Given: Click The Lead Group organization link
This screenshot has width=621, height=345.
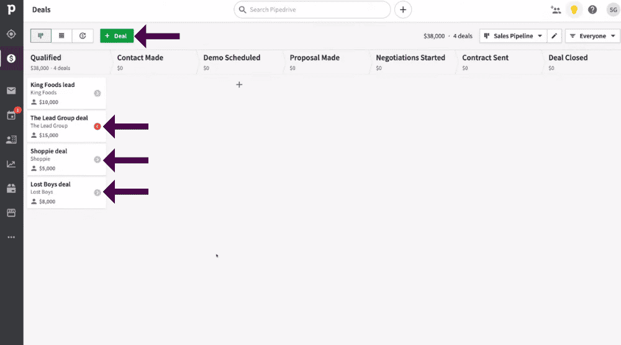Looking at the screenshot, I should coord(49,126).
